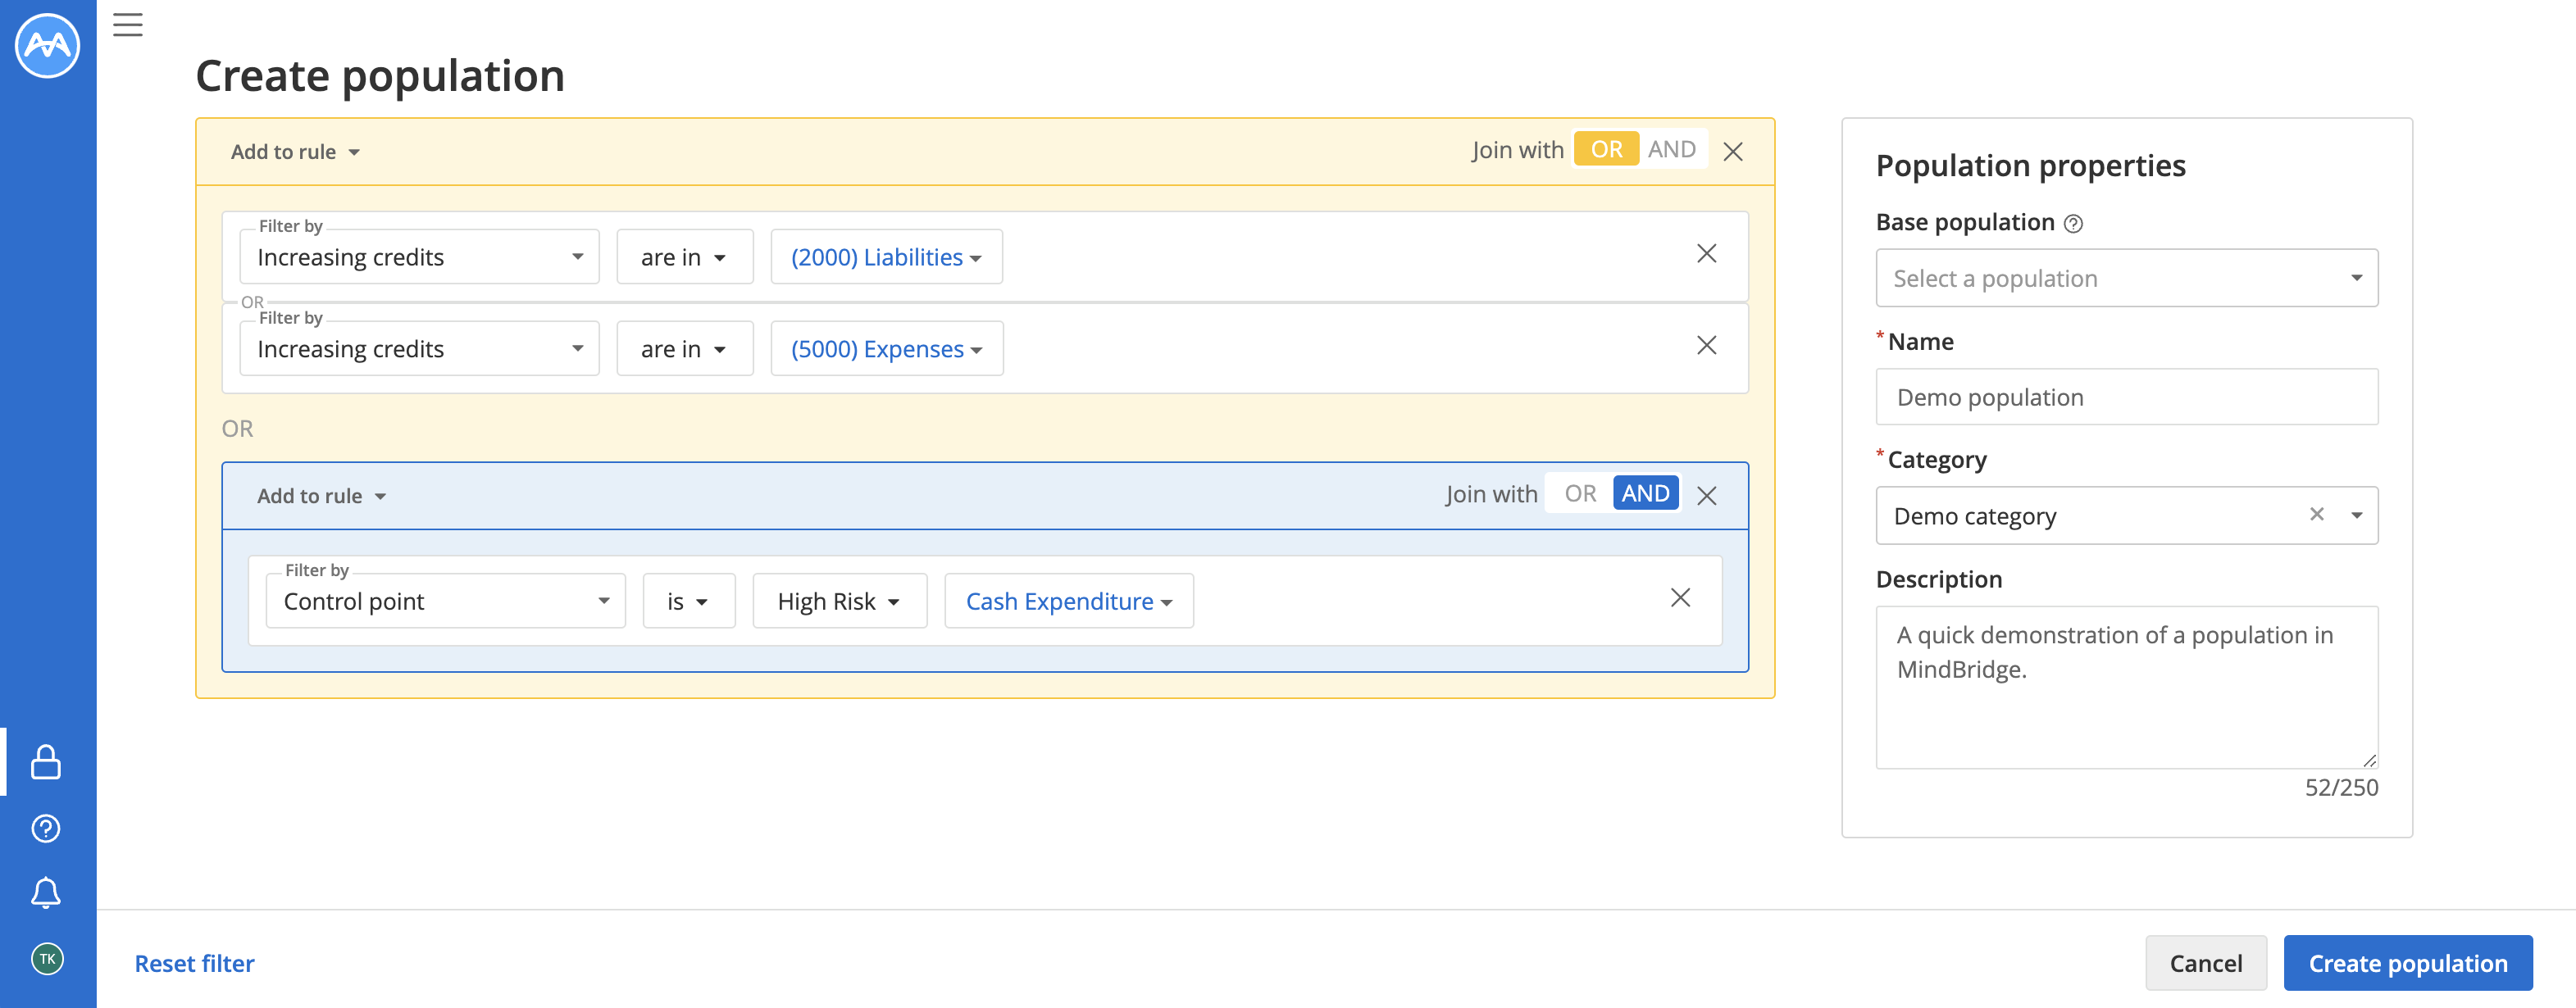Open the hamburger navigation menu
The width and height of the screenshot is (2576, 1008).
click(x=127, y=25)
